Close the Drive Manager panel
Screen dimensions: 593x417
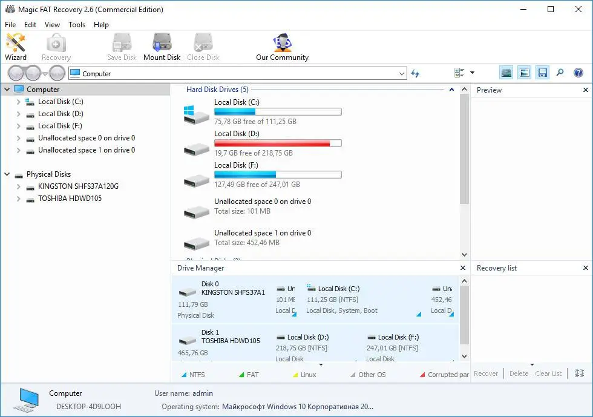(462, 268)
